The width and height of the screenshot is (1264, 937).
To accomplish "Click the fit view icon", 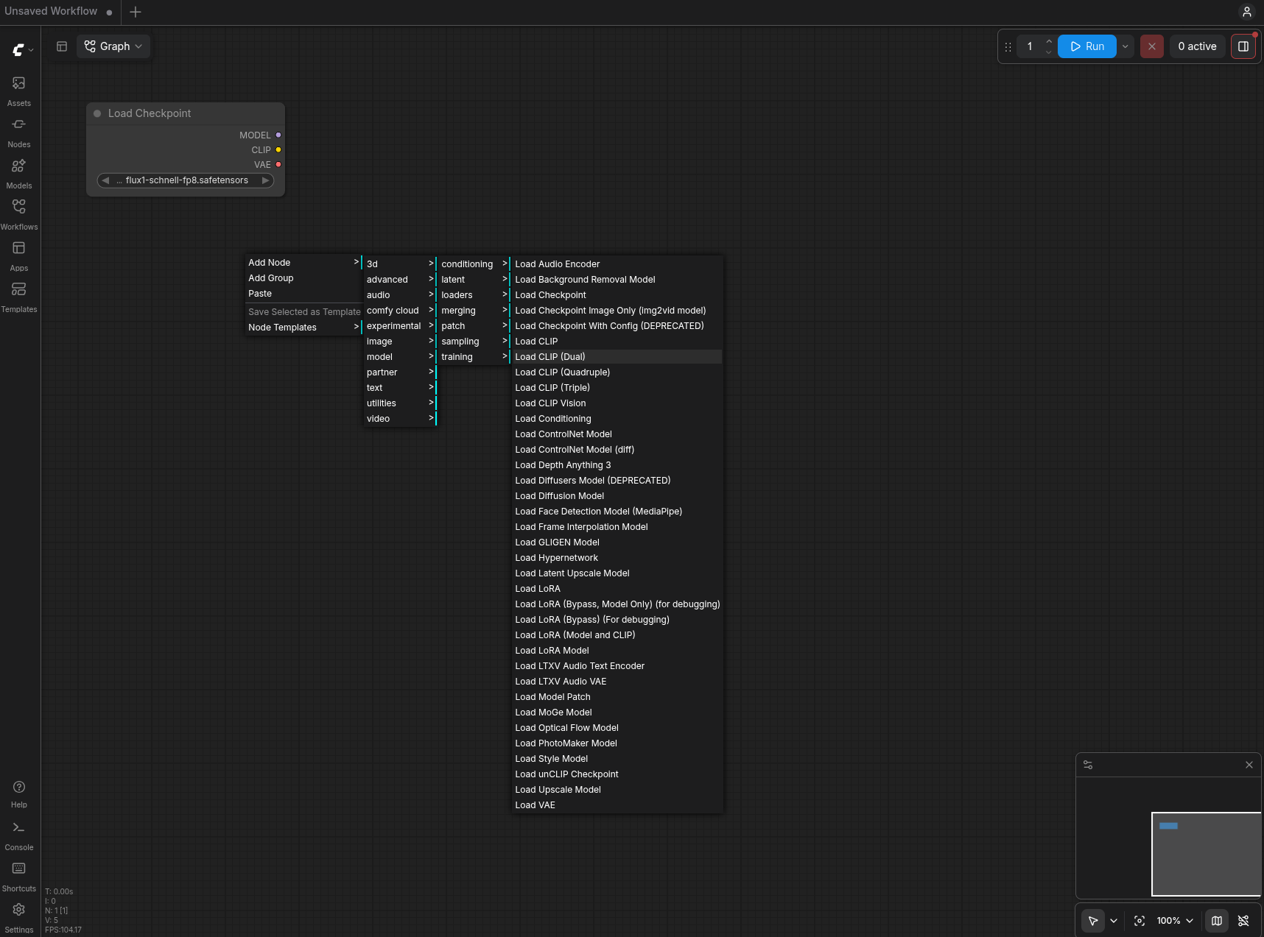I will coord(1140,921).
